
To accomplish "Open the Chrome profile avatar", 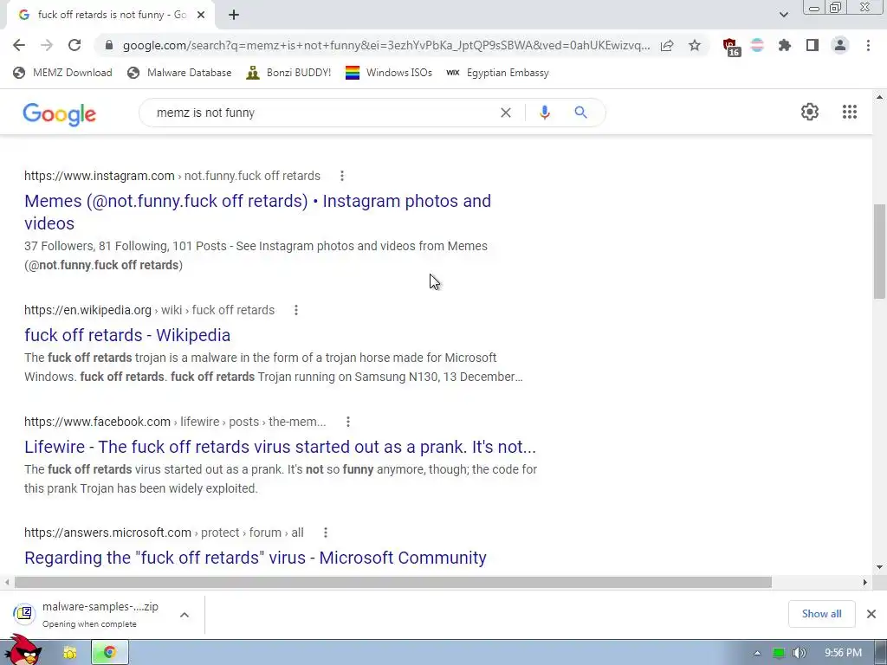I will click(840, 45).
